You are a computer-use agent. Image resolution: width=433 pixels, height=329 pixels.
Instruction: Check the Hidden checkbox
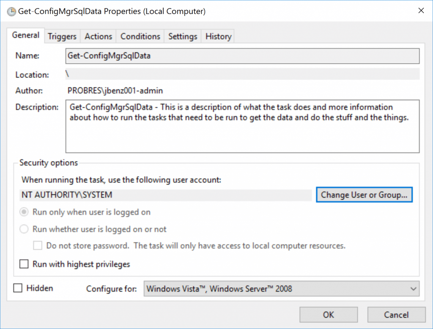coord(18,288)
